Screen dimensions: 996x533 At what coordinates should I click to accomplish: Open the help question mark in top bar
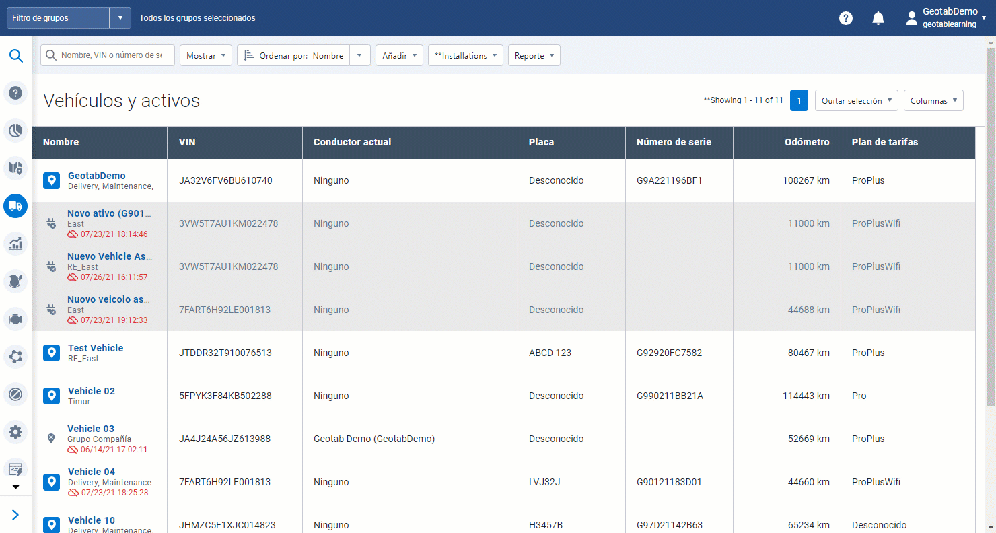845,18
